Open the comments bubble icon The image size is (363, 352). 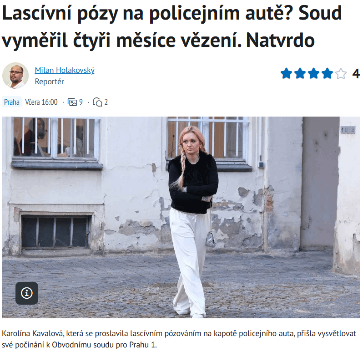[x=97, y=102]
